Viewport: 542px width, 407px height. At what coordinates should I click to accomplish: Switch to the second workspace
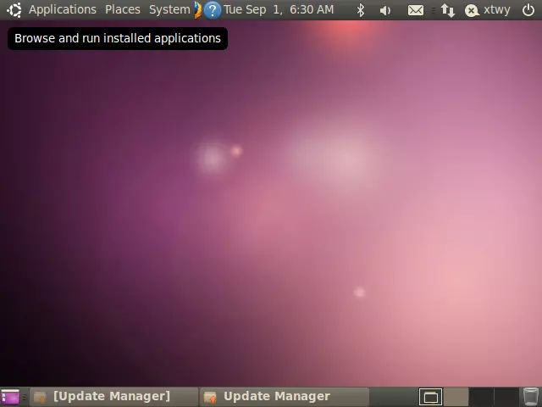(456, 397)
